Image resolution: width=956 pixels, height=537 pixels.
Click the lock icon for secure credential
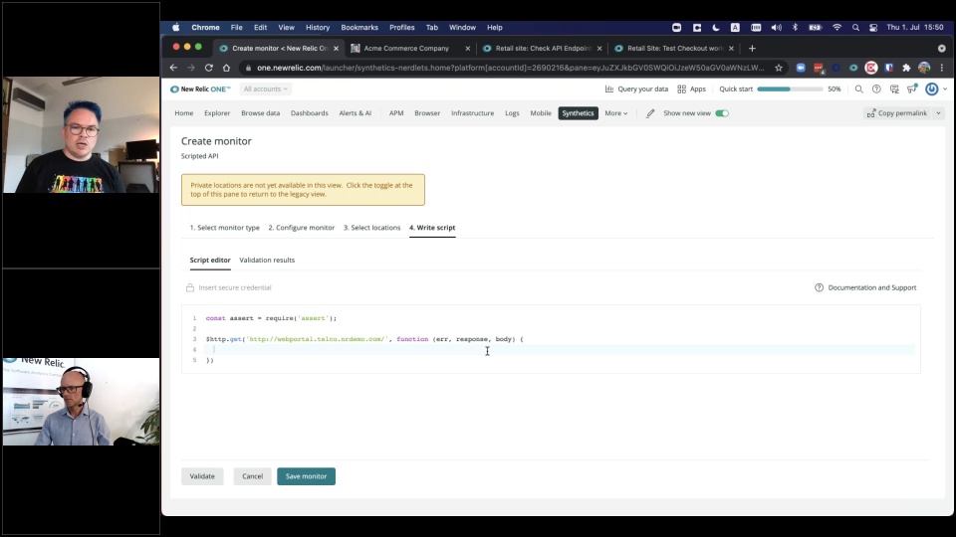pos(190,287)
